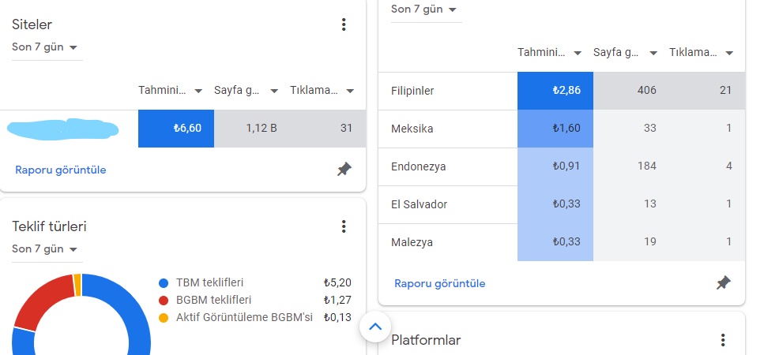Open the Platformlar card three-dot menu
Viewport: 779px width, 355px height.
[722, 340]
